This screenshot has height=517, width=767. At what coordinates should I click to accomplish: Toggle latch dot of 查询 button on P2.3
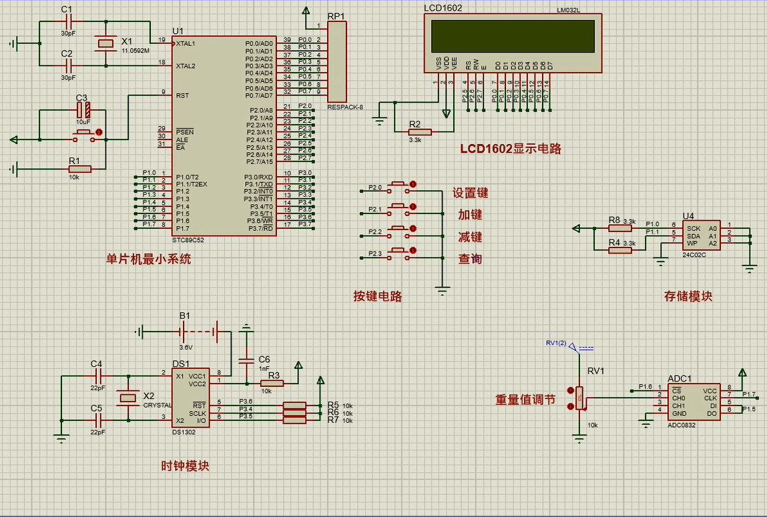point(413,251)
